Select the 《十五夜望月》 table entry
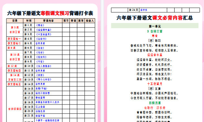204x122 pixels. (44, 34)
